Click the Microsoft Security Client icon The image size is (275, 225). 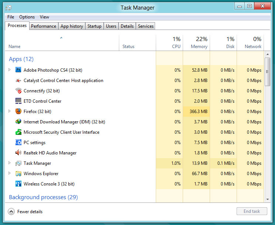pos(18,132)
